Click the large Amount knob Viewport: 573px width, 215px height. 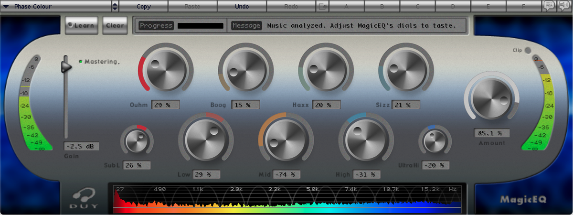(492, 99)
